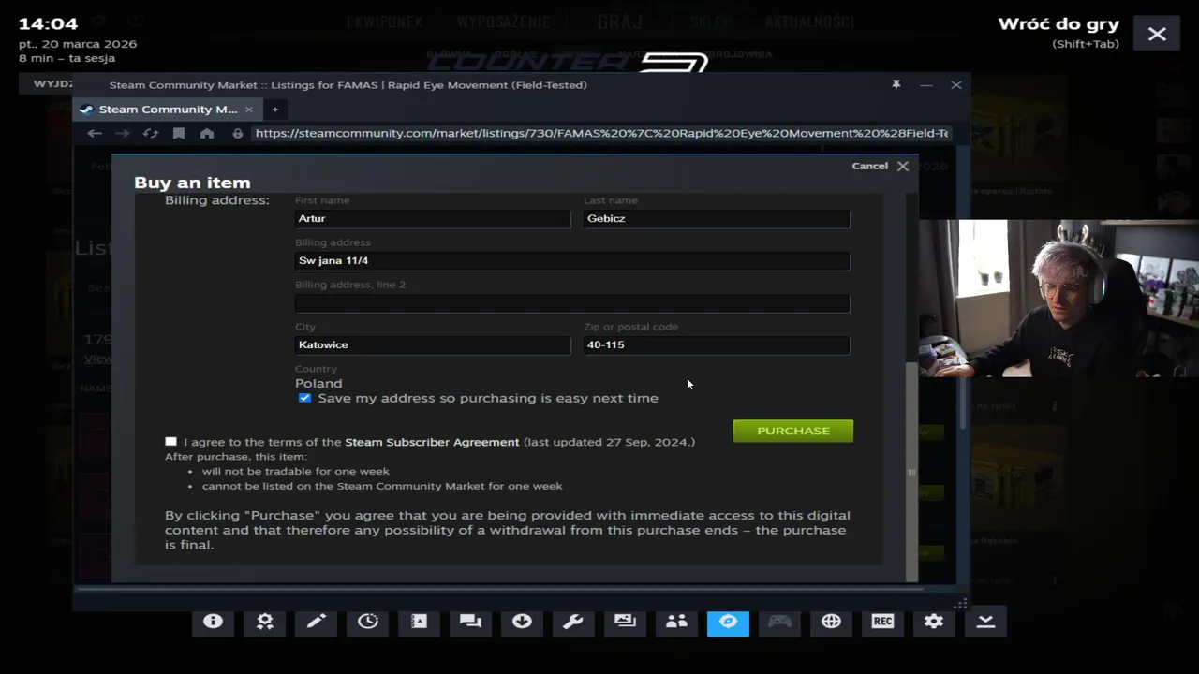Open the WYPOSAŻENIE menu in game background
The height and width of the screenshot is (674, 1199).
click(x=501, y=22)
